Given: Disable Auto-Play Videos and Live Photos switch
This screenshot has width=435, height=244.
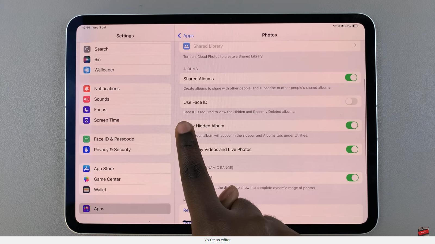Looking at the screenshot, I should [352, 149].
